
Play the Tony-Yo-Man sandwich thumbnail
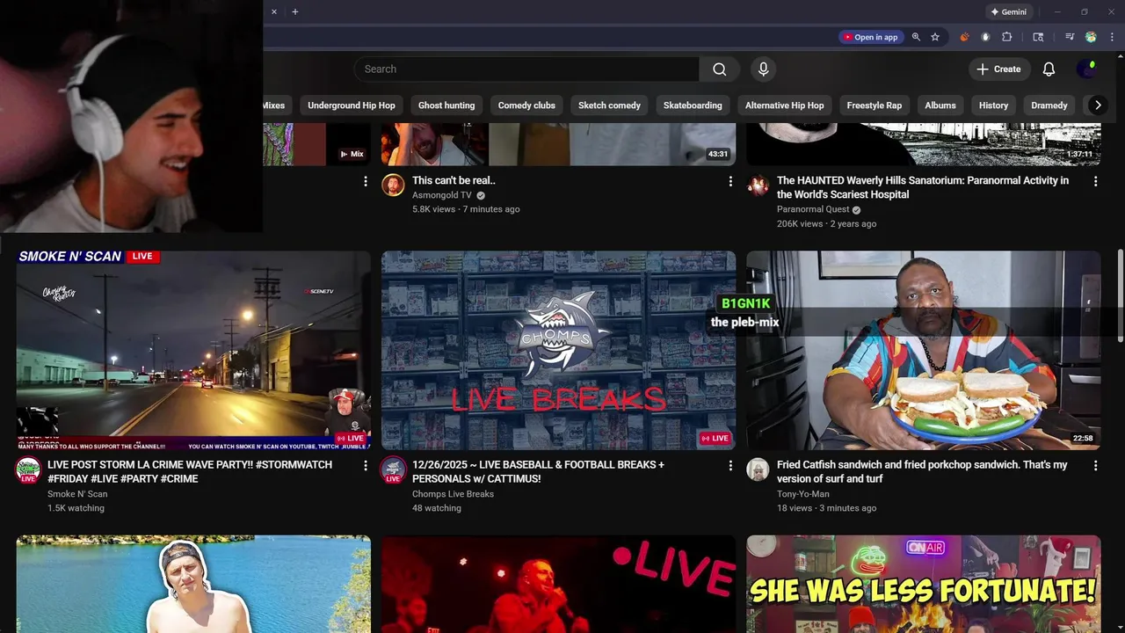click(x=923, y=351)
